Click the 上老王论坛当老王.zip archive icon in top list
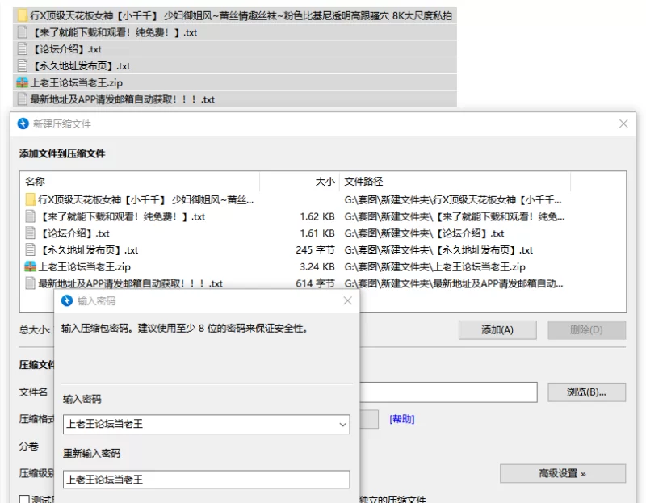The height and width of the screenshot is (503, 646). (23, 82)
